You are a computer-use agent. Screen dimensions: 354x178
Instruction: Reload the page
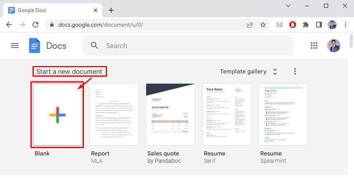(x=35, y=25)
